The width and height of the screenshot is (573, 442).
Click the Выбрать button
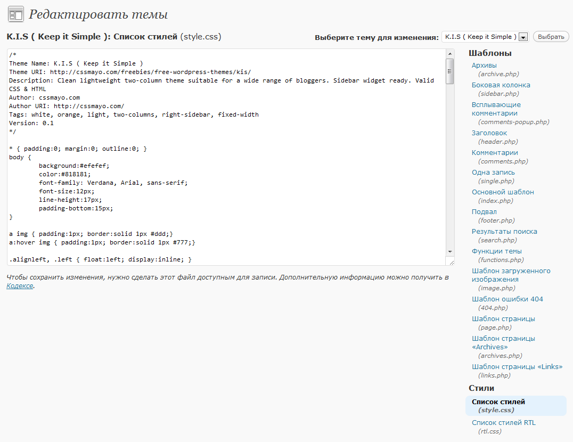coord(551,37)
